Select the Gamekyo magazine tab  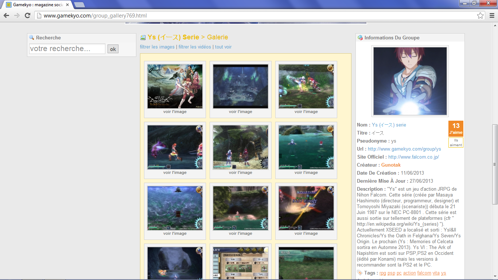click(38, 5)
